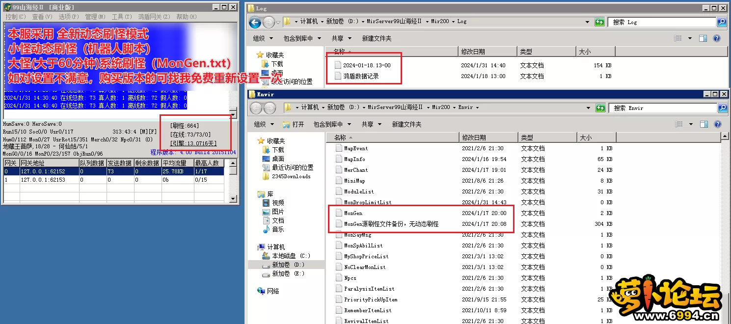Open the 管理(M) menu
This screenshot has height=324, width=731.
point(96,17)
